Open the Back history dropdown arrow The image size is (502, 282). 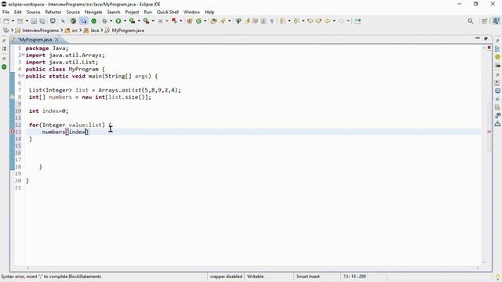pos(334,21)
